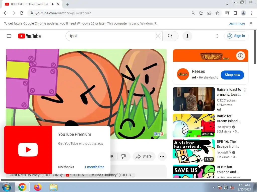Click the forward navigation arrow
The width and height of the screenshot is (257, 192).
(14, 13)
